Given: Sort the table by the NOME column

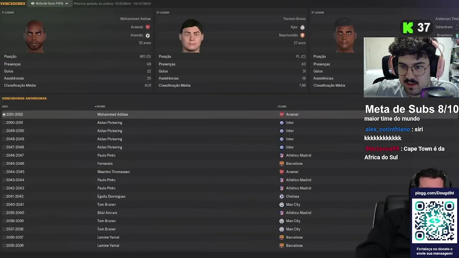Looking at the screenshot, I should 100,106.
